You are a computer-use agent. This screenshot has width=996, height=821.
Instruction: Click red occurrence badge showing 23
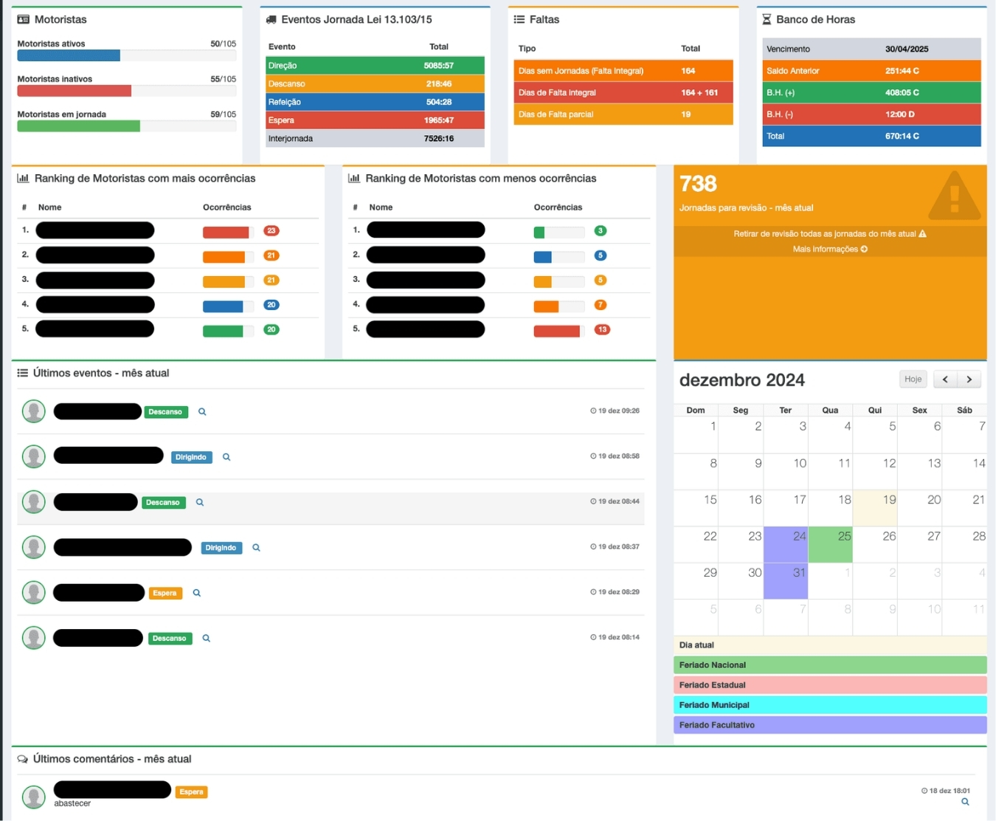[x=272, y=231]
